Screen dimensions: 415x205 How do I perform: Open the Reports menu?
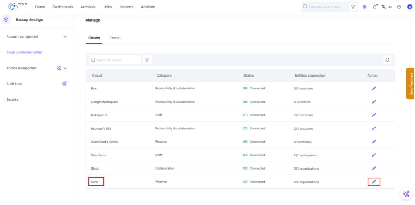(x=126, y=7)
